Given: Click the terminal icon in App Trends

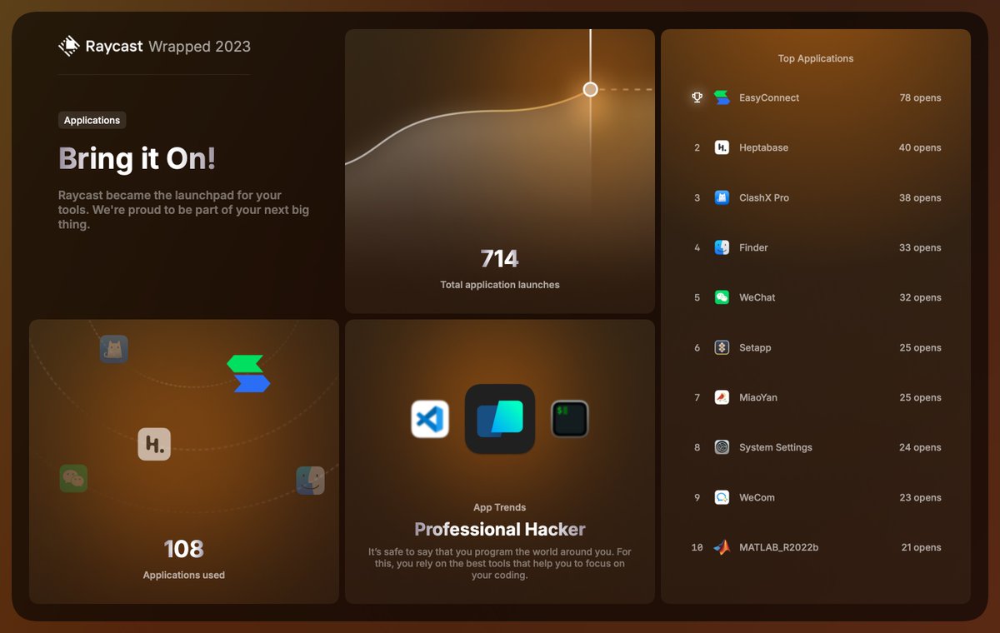Looking at the screenshot, I should (x=570, y=419).
